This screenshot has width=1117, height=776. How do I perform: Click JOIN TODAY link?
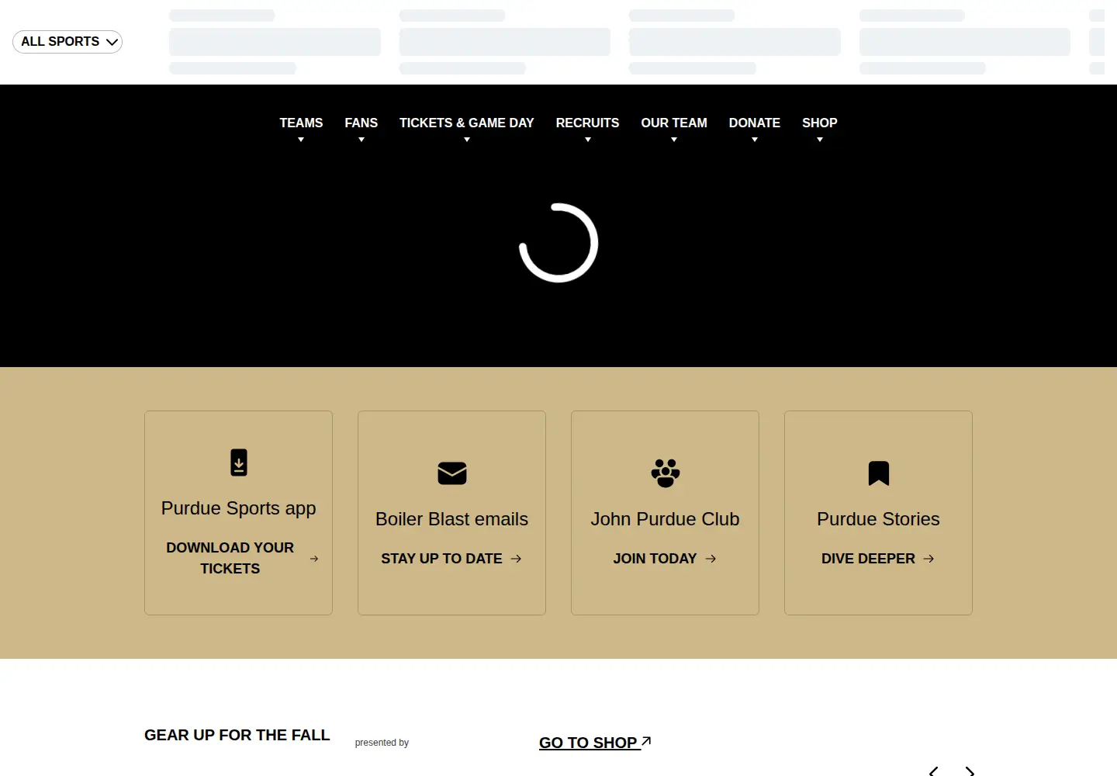[655, 559]
